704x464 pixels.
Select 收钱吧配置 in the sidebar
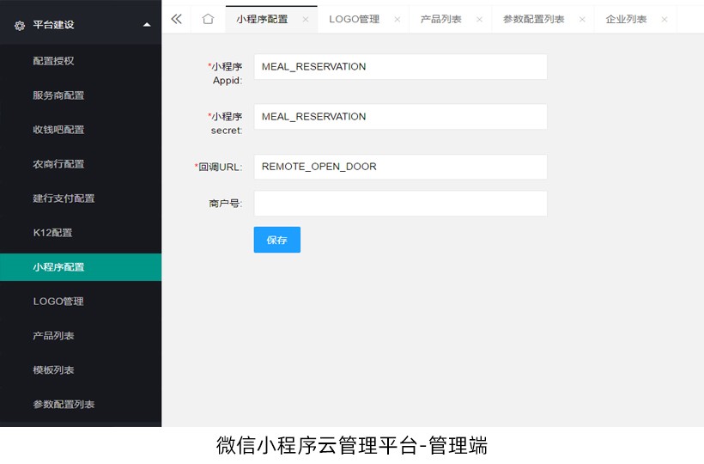pyautogui.click(x=58, y=130)
